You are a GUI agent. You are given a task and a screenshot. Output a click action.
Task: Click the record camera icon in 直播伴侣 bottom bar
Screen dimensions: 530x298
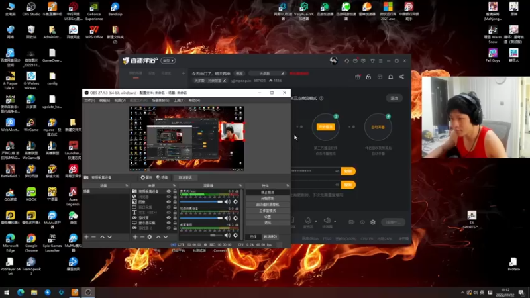coord(352,222)
